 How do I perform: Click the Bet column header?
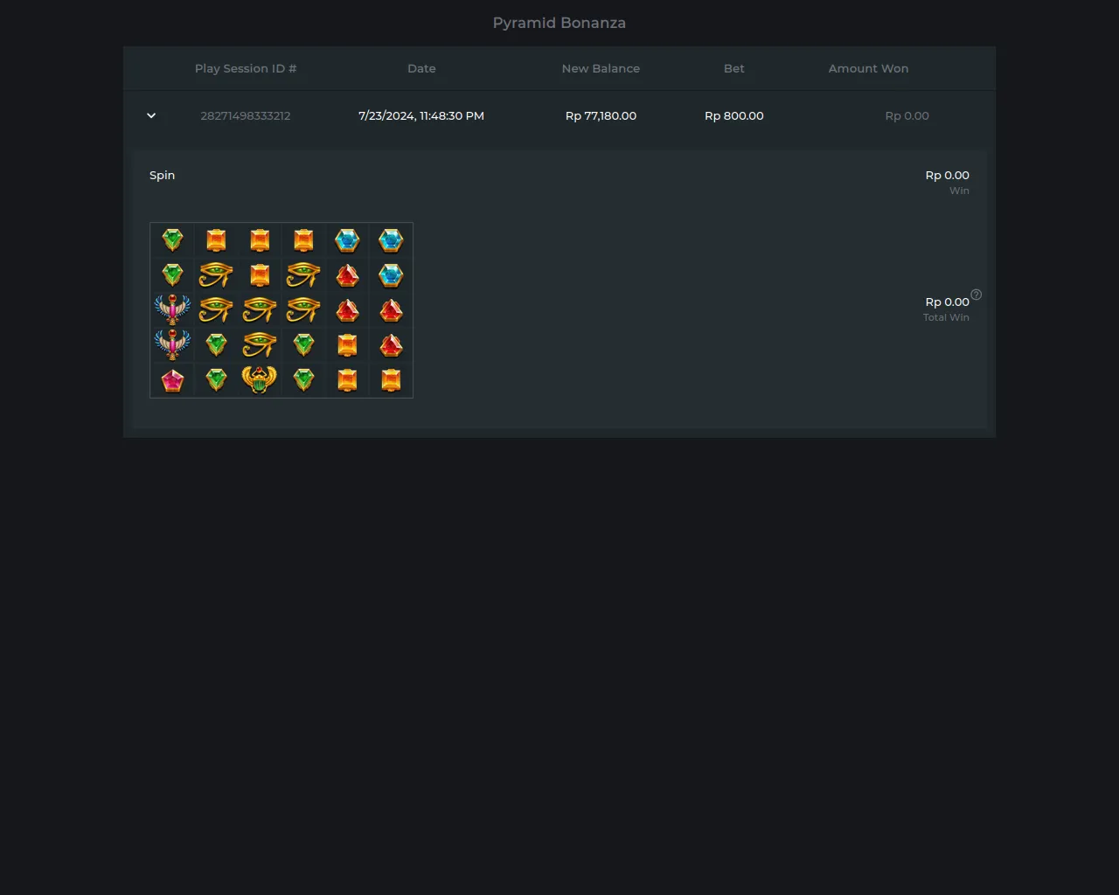(x=734, y=68)
